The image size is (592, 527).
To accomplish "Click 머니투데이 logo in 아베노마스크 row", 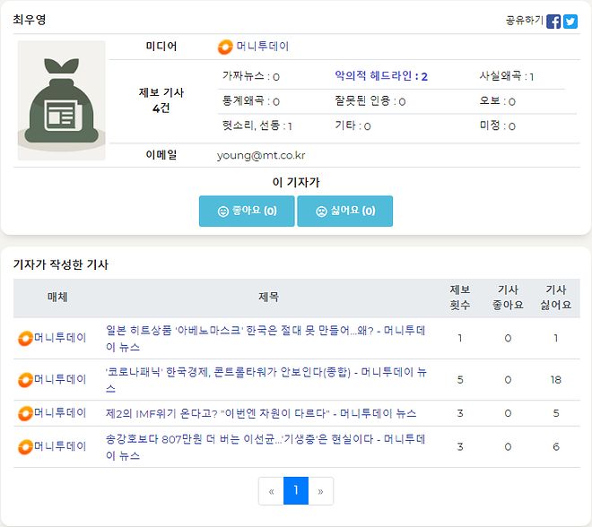I will [x=25, y=339].
